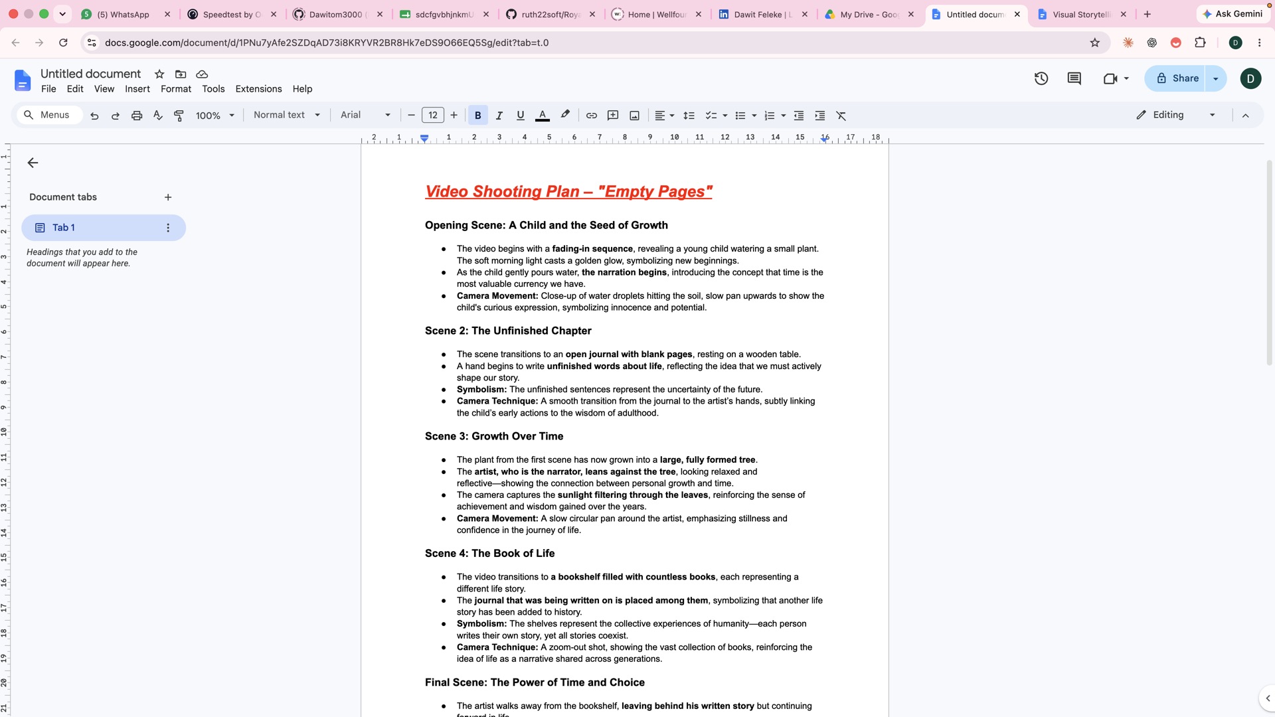Open the Extensions menu
Image resolution: width=1275 pixels, height=717 pixels.
[258, 89]
